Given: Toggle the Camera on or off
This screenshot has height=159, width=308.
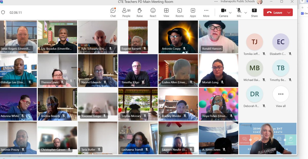Looking at the screenshot, I should [x=224, y=12].
